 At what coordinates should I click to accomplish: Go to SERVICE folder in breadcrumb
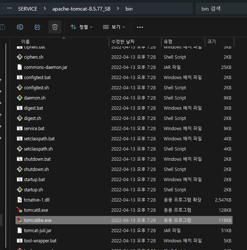click(28, 9)
